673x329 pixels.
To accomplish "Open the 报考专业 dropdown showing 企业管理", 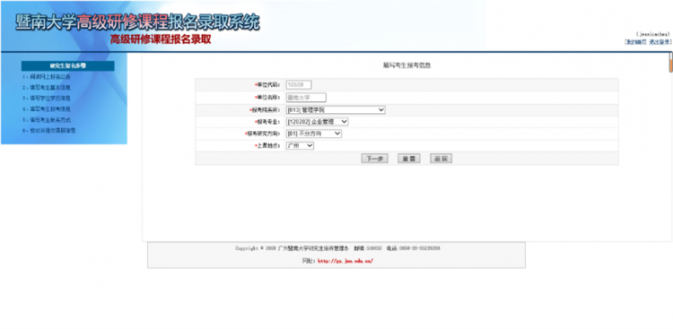I will [x=317, y=122].
